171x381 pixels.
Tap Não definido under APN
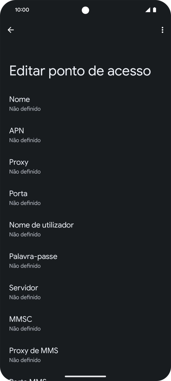(x=25, y=140)
